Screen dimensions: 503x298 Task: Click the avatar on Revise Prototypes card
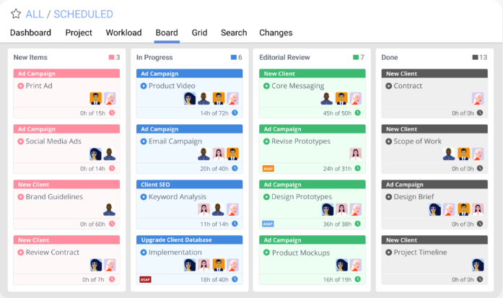(x=356, y=154)
